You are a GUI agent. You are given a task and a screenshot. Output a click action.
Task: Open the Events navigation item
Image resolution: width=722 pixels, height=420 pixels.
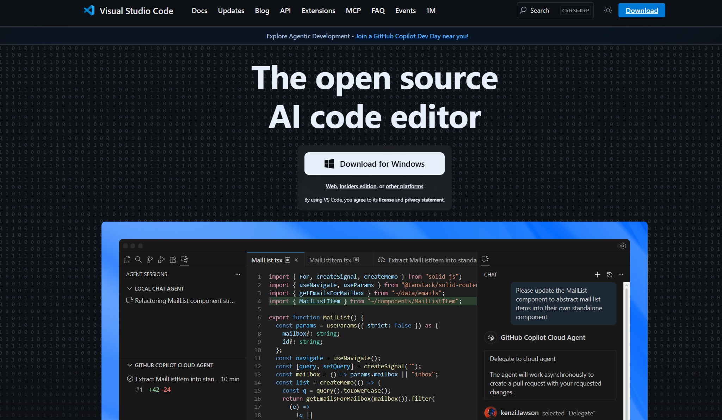(406, 11)
